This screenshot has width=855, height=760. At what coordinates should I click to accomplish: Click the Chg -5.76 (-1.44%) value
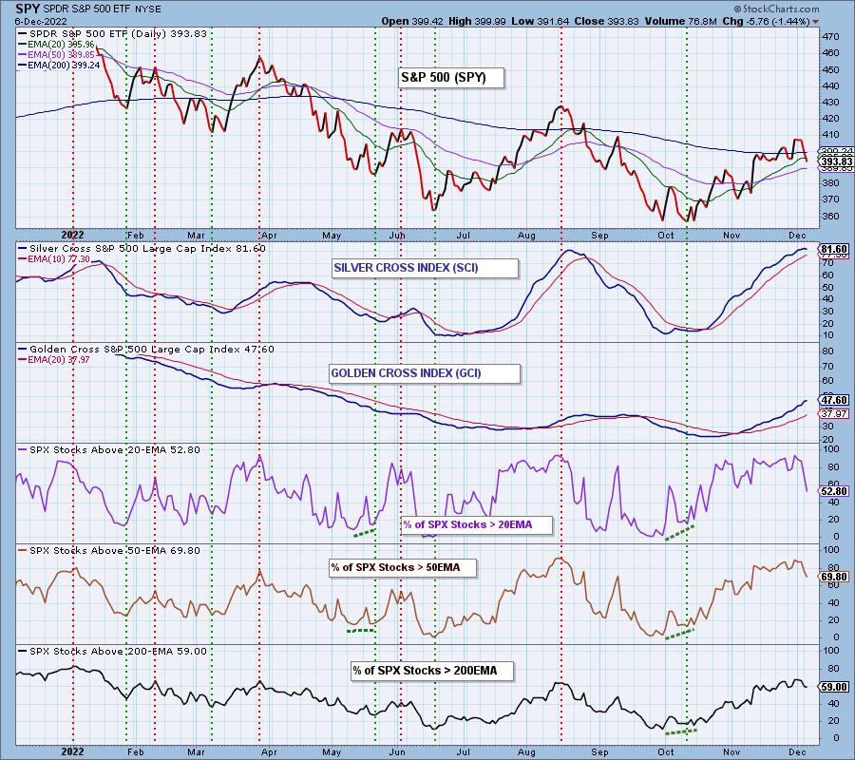pyautogui.click(x=766, y=21)
